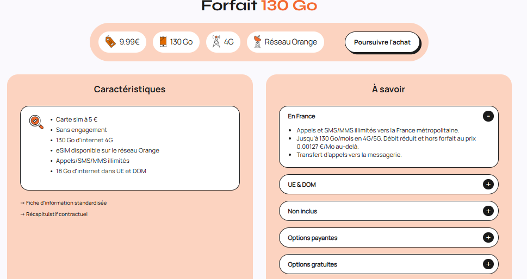Click 'Appels/SMS/MMS illimités' list item
The image size is (527, 279).
(x=92, y=161)
